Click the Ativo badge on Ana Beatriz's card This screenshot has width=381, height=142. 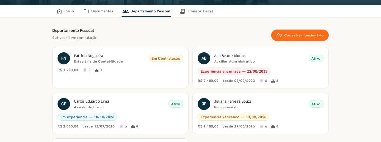[x=316, y=58]
